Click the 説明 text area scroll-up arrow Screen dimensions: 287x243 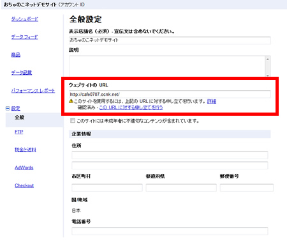(x=268, y=59)
